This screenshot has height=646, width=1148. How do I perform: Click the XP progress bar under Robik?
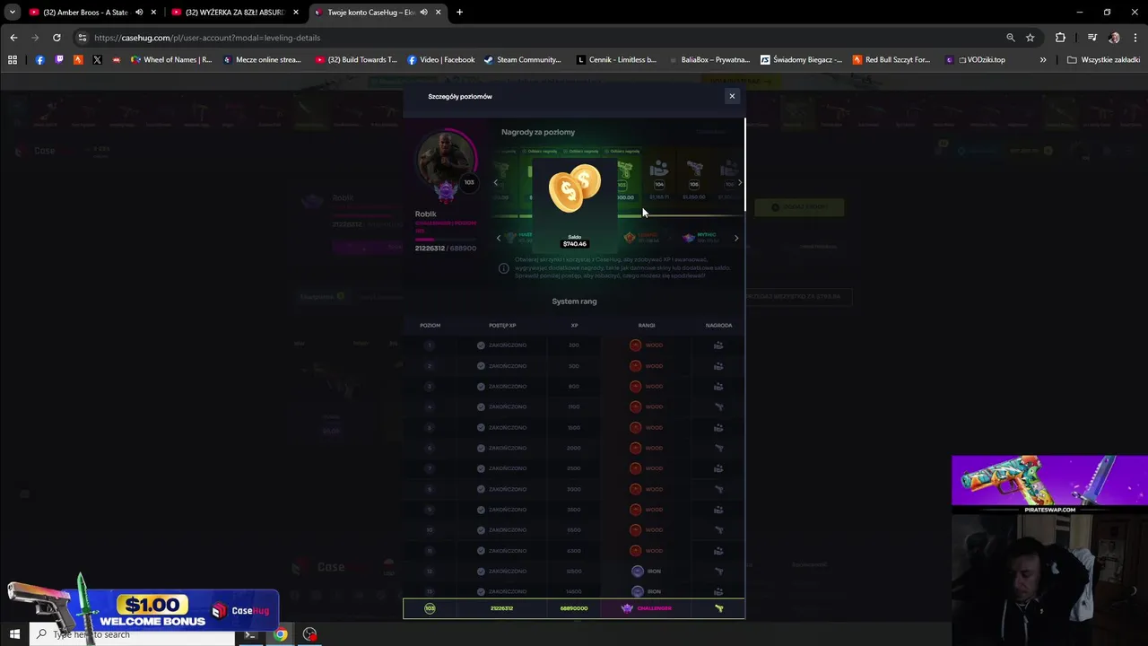[x=445, y=240]
